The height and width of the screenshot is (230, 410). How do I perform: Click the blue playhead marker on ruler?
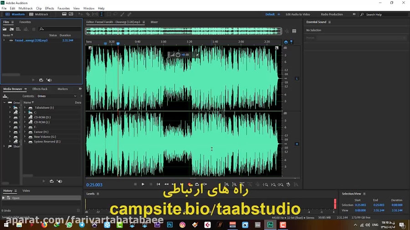tap(118, 44)
